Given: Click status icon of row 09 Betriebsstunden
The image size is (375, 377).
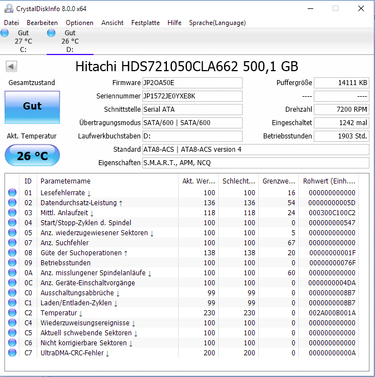Looking at the screenshot, I should pos(12,263).
